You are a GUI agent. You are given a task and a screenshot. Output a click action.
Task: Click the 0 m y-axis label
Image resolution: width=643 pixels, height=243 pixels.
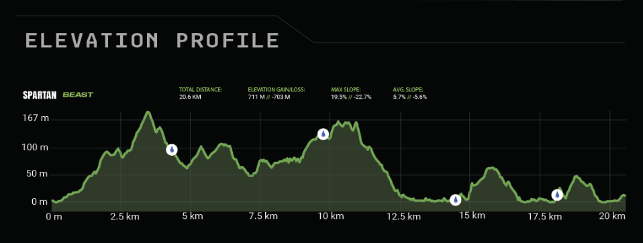[40, 201]
